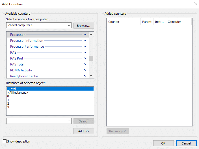Screen dimensions: 199x149
Task: Cancel the Add Counters dialog
Action: click(186, 143)
